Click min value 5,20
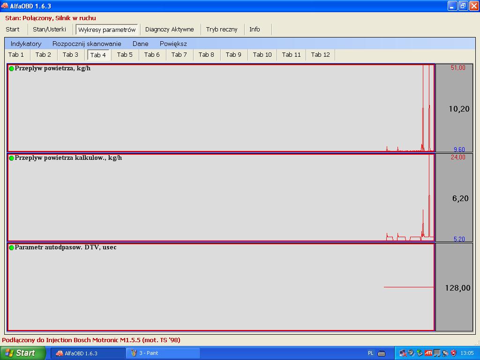Image resolution: width=480 pixels, height=360 pixels. tap(459, 239)
